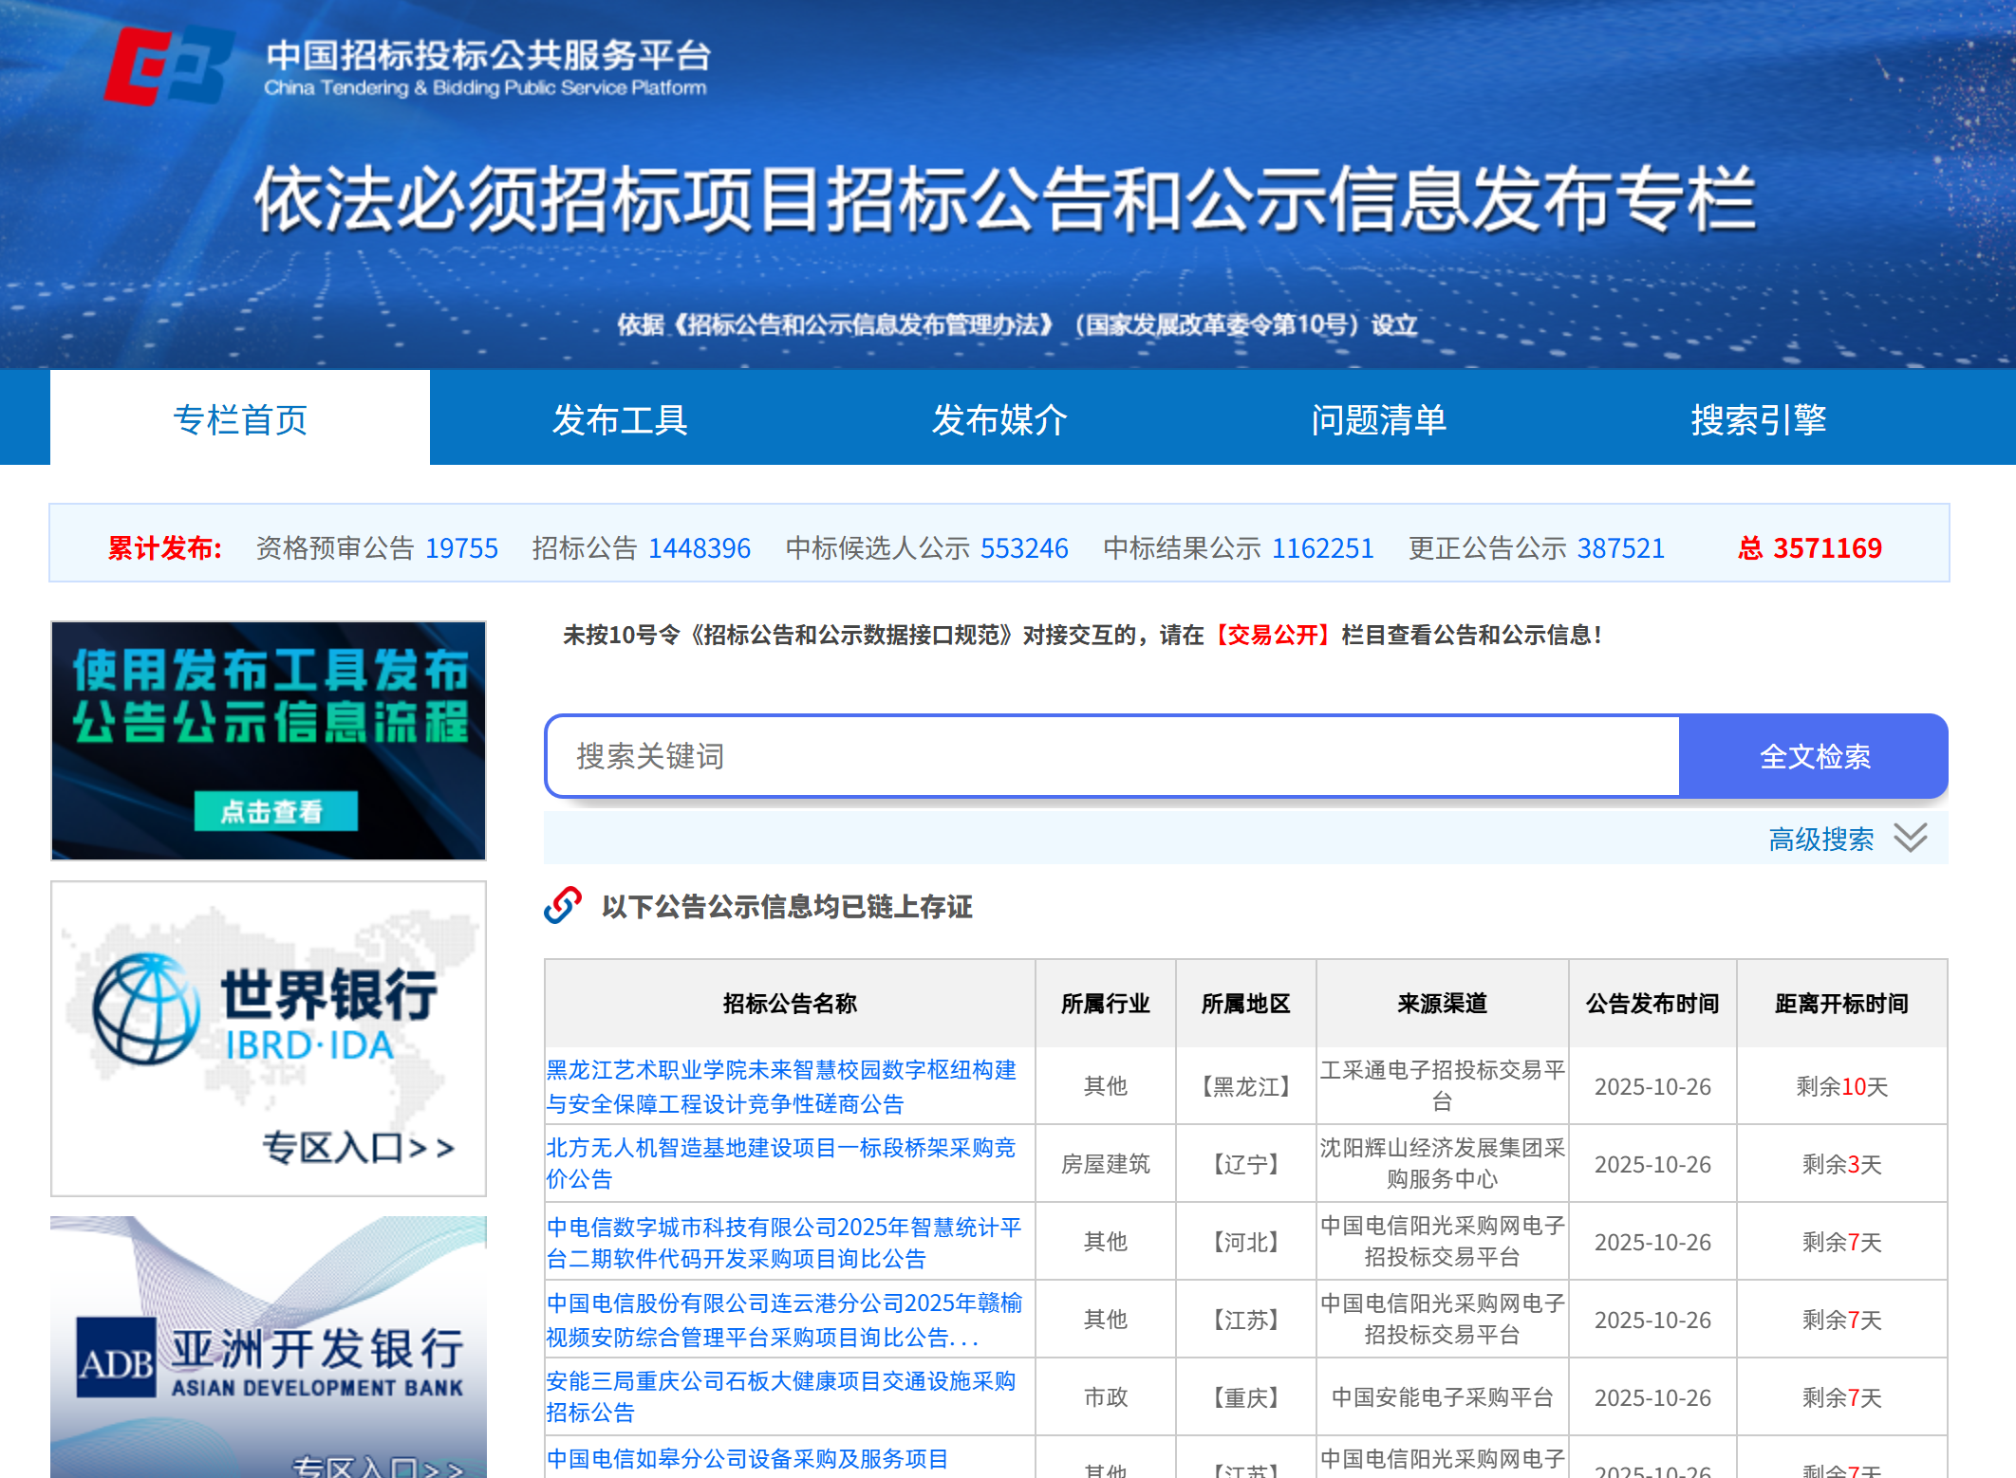Click the 更正公告公示 387521 link
2016x1478 pixels.
pos(1536,547)
